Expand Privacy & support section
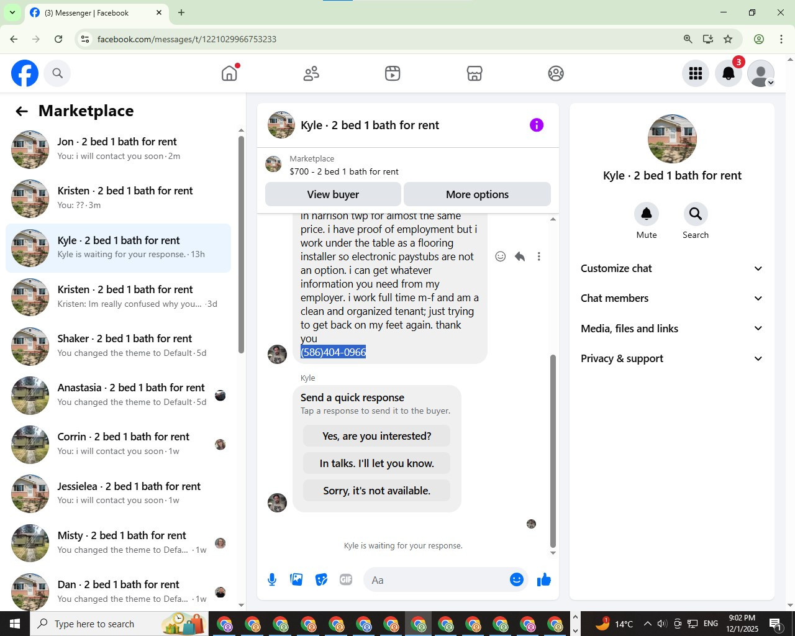 pos(672,358)
